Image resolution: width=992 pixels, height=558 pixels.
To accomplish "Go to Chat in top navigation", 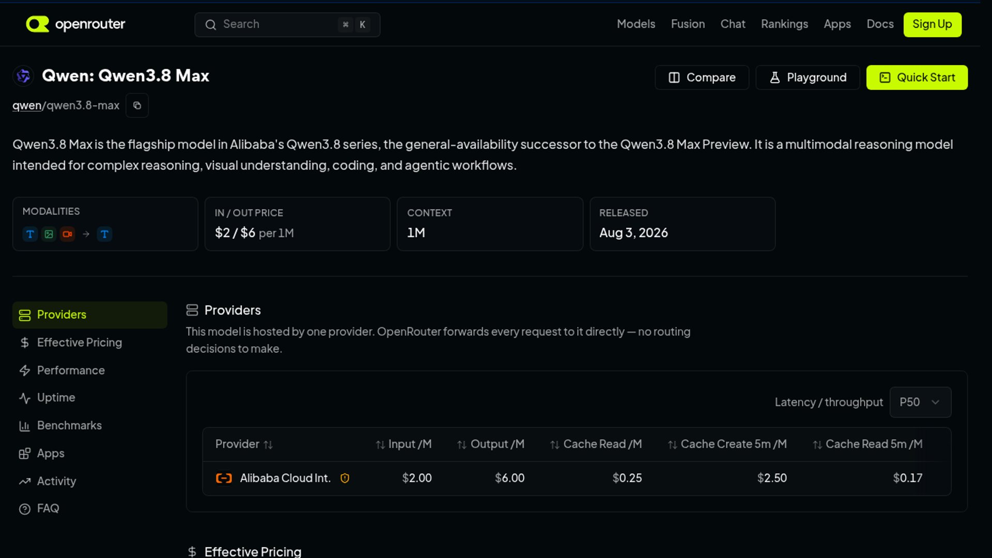I will (x=733, y=24).
